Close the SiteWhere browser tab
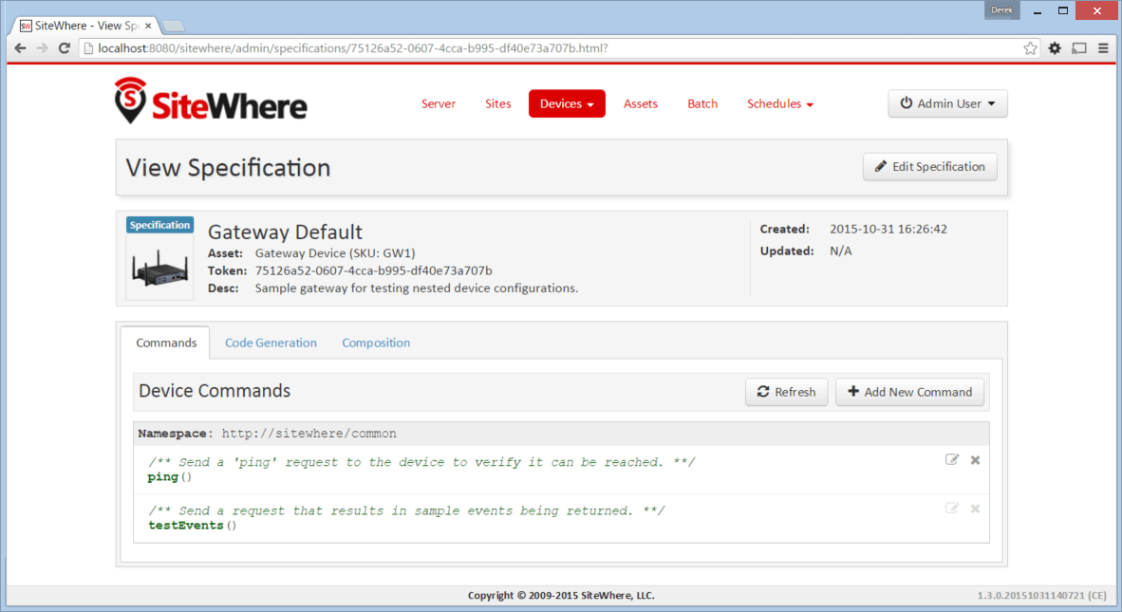 pos(148,26)
